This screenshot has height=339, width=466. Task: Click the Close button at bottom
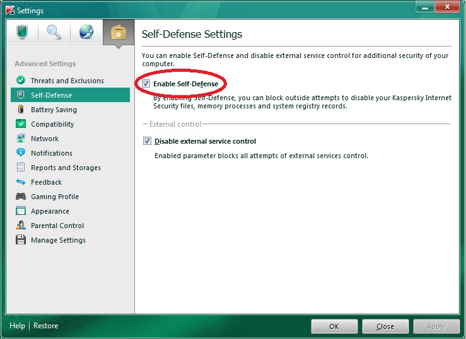pos(385,326)
